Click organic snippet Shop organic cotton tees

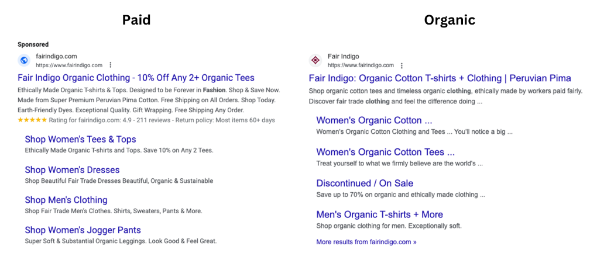(x=445, y=91)
